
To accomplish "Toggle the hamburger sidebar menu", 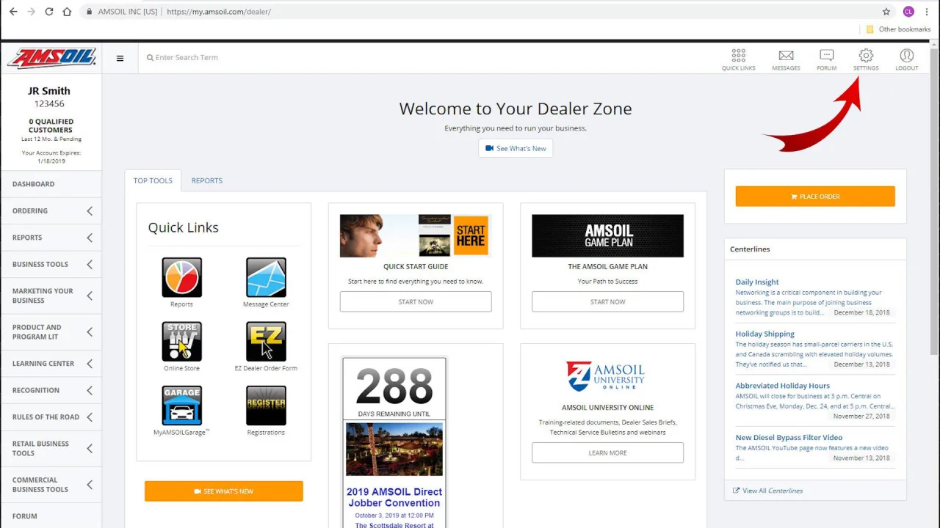I will 120,58.
